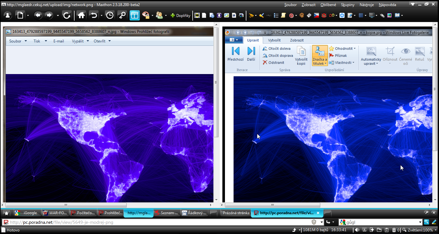Toggle the Příznak flag on photo
Image resolution: width=439 pixels, height=234 pixels.
tap(338, 56)
